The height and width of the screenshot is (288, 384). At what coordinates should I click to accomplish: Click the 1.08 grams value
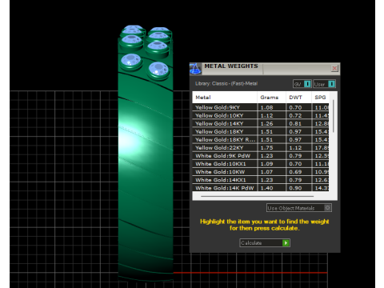266,107
